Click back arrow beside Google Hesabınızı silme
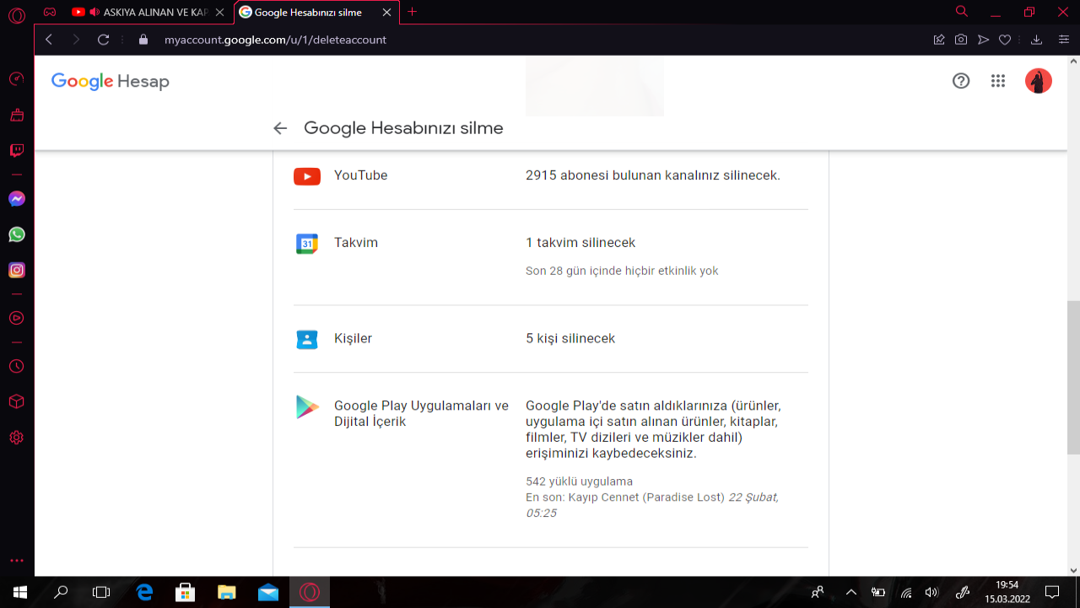Screen dimensions: 1080x608 (x=280, y=128)
